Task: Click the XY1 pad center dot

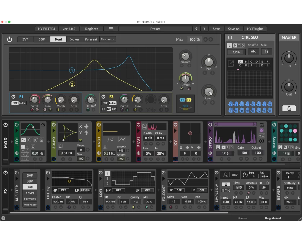Action: coord(190,133)
